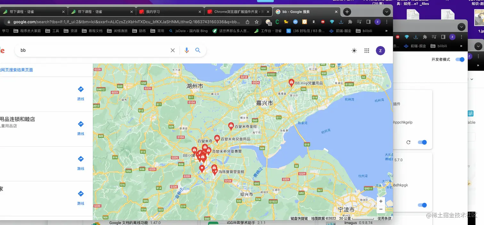Open 工作台·语雀 bookmark
Viewport: 484px width, 225px height.
268,31
